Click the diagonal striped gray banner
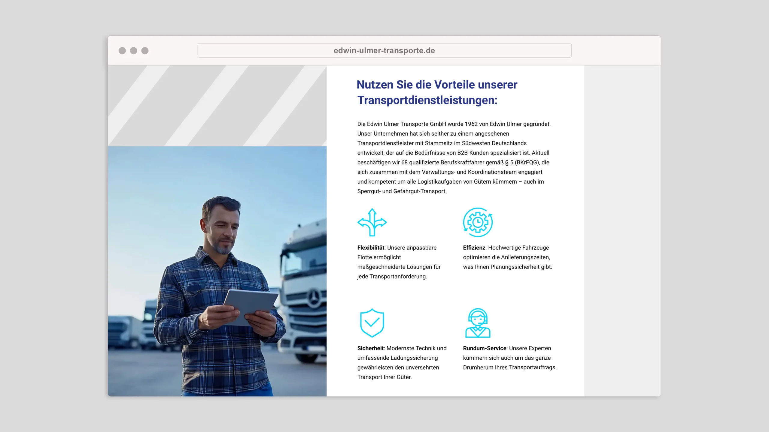Viewport: 769px width, 432px height. click(x=217, y=106)
